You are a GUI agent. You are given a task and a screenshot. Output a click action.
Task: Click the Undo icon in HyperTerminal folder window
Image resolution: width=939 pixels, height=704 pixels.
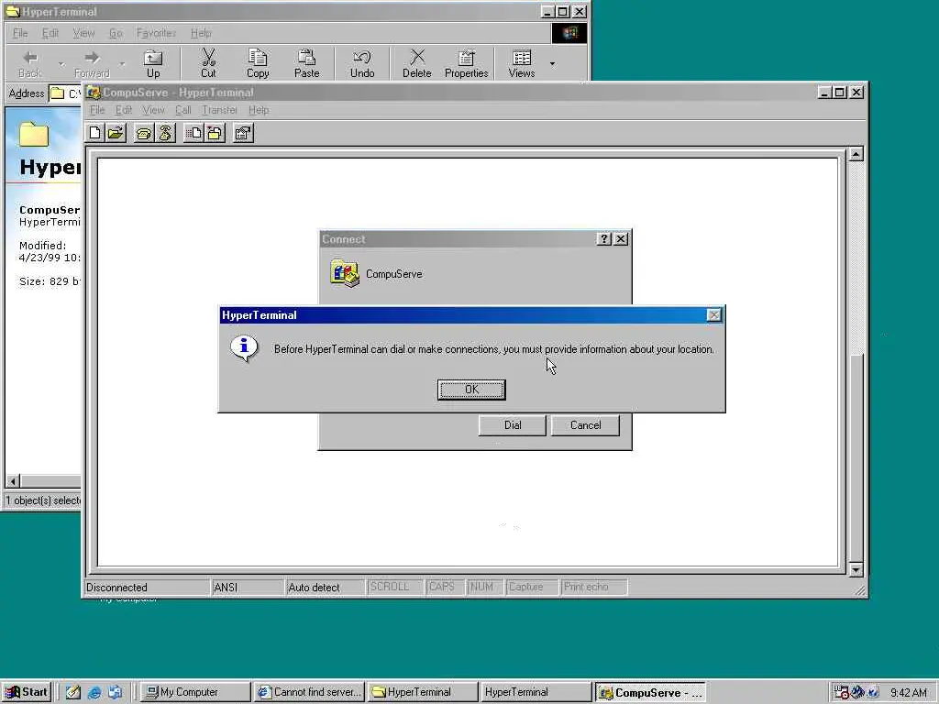(362, 63)
